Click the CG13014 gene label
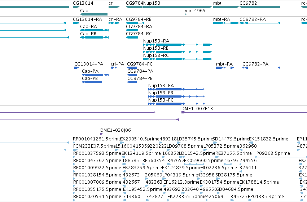307x202 pixels. [83, 3]
